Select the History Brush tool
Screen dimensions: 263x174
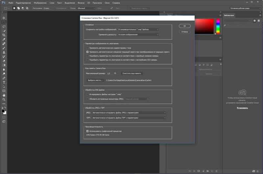4,56
